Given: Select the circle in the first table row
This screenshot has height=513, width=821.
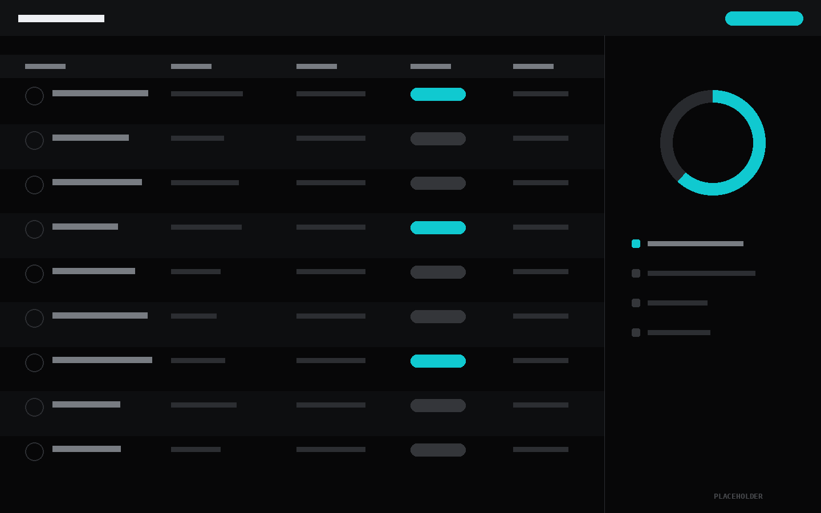Looking at the screenshot, I should pos(34,96).
